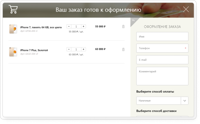
Task: Increase quantity of iPhone 7 64 GB
Action: 83,26
